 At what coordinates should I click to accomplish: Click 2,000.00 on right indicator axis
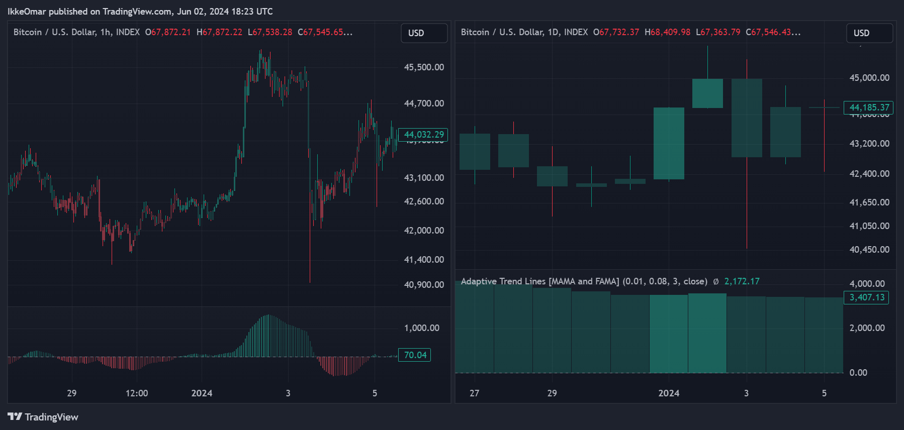point(867,328)
